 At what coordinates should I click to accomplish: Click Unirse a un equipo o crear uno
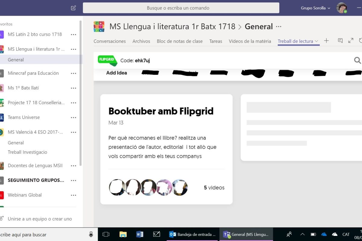point(40,219)
